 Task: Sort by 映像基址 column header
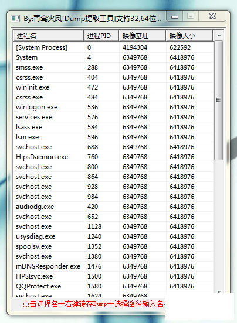pos(142,36)
